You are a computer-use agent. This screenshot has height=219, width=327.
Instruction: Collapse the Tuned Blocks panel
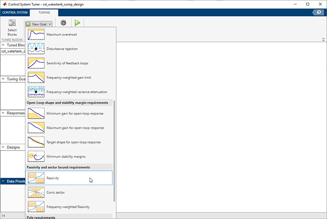tap(3, 45)
